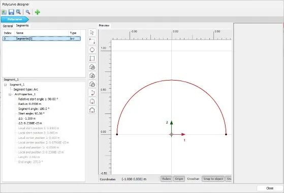Collapse the Segment_1 tree node
This screenshot has height=193, width=284.
coord(6,85)
